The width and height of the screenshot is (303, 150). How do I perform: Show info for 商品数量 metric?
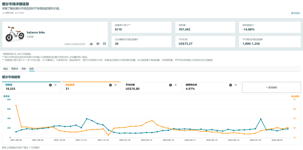coord(111,85)
